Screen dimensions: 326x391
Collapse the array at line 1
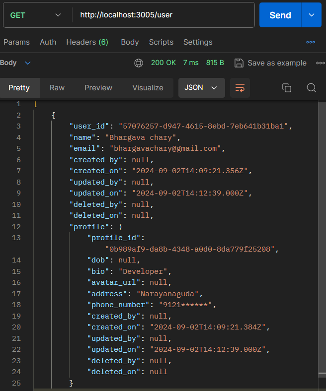click(x=36, y=104)
